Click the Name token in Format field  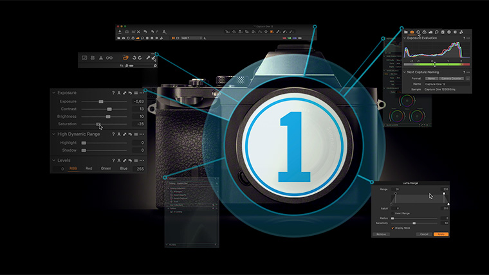tap(431, 78)
